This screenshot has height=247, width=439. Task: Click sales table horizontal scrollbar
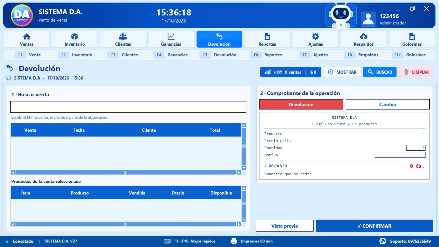tap(126, 173)
